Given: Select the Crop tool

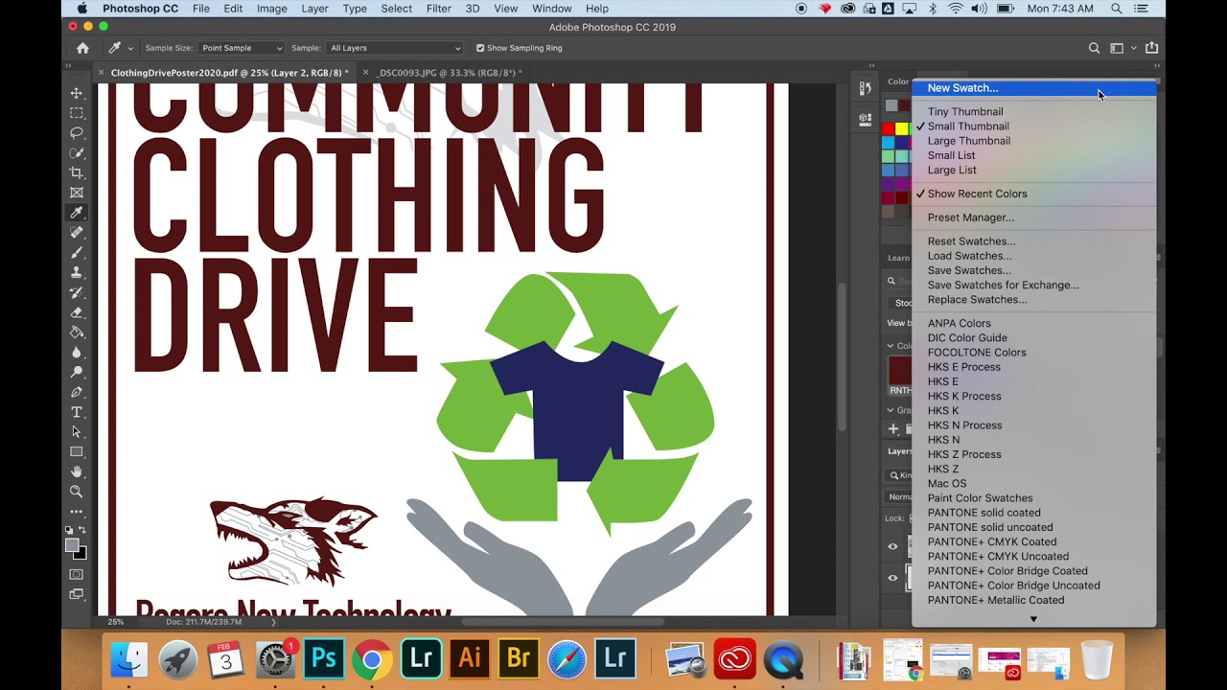Looking at the screenshot, I should pyautogui.click(x=77, y=172).
